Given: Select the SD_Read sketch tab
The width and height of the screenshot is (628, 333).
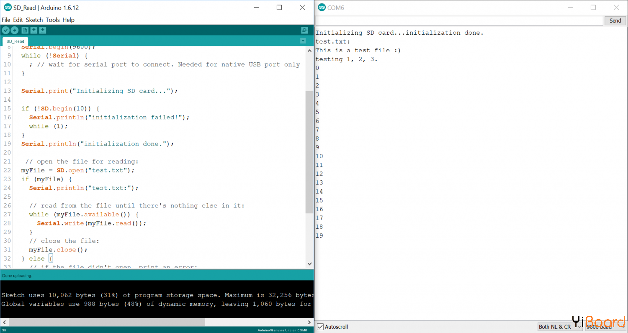Looking at the screenshot, I should (x=15, y=41).
